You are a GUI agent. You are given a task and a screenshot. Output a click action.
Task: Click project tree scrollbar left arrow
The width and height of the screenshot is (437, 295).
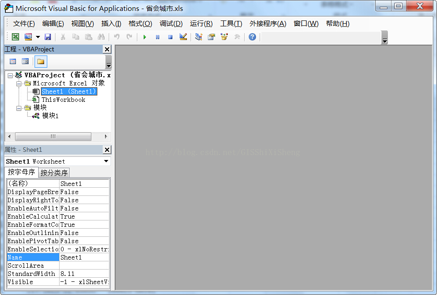10,136
